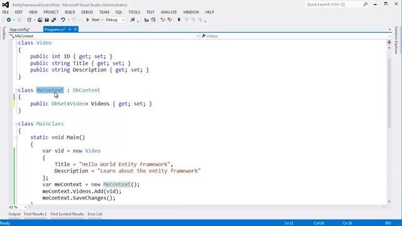402x226 pixels.
Task: Open the TEST menu
Action: 150,12
